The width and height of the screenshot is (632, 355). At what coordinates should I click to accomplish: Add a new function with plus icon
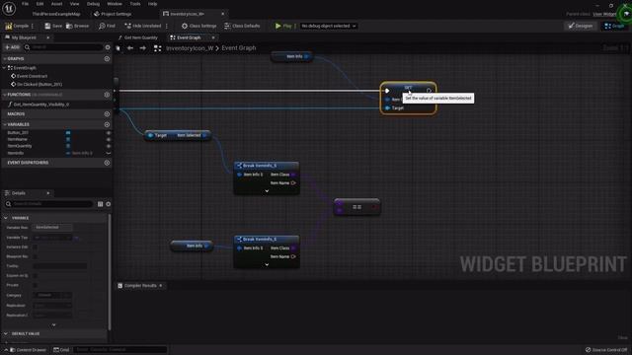tap(107, 95)
